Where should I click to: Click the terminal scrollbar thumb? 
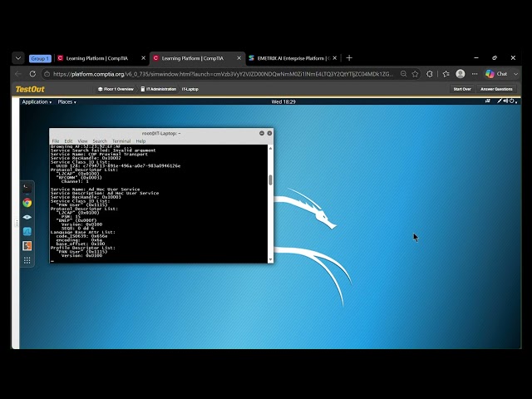coord(270,180)
